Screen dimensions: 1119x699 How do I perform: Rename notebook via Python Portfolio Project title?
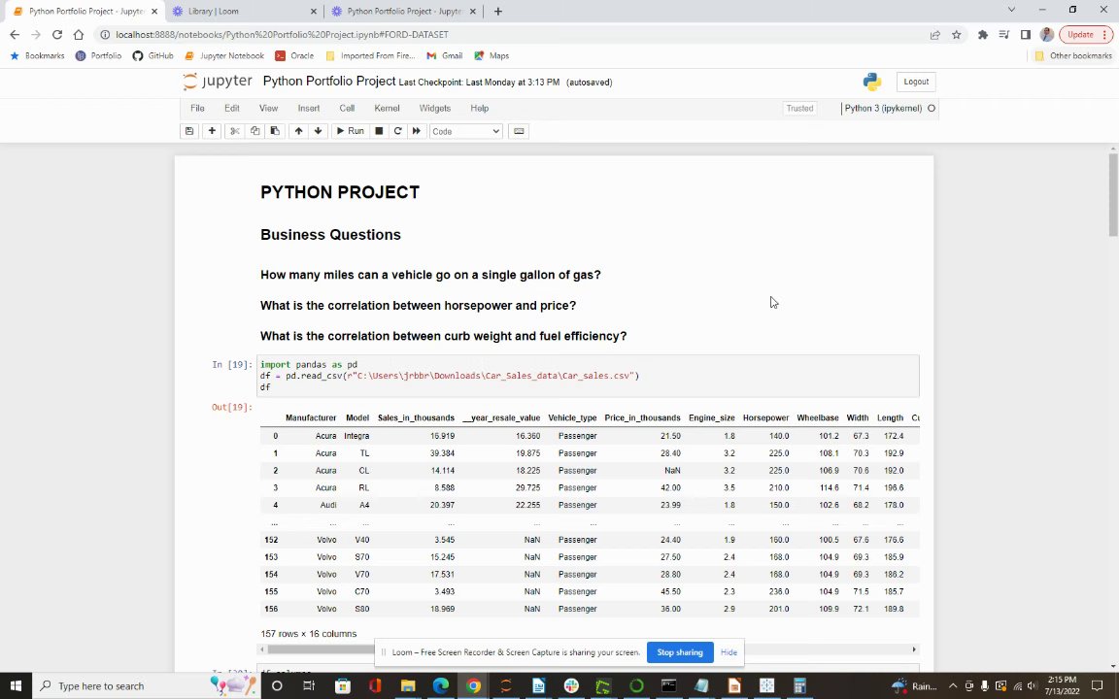pos(329,82)
